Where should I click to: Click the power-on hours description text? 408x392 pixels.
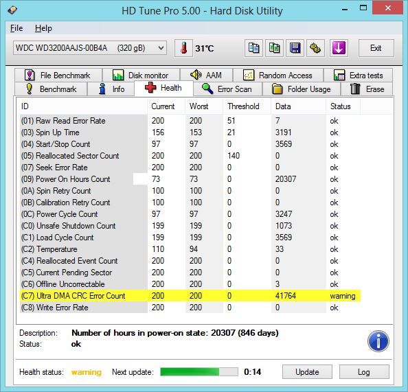click(x=175, y=333)
